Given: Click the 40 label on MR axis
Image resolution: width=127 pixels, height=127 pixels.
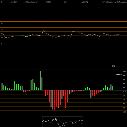Looking at the screenshot, I should (124, 84).
